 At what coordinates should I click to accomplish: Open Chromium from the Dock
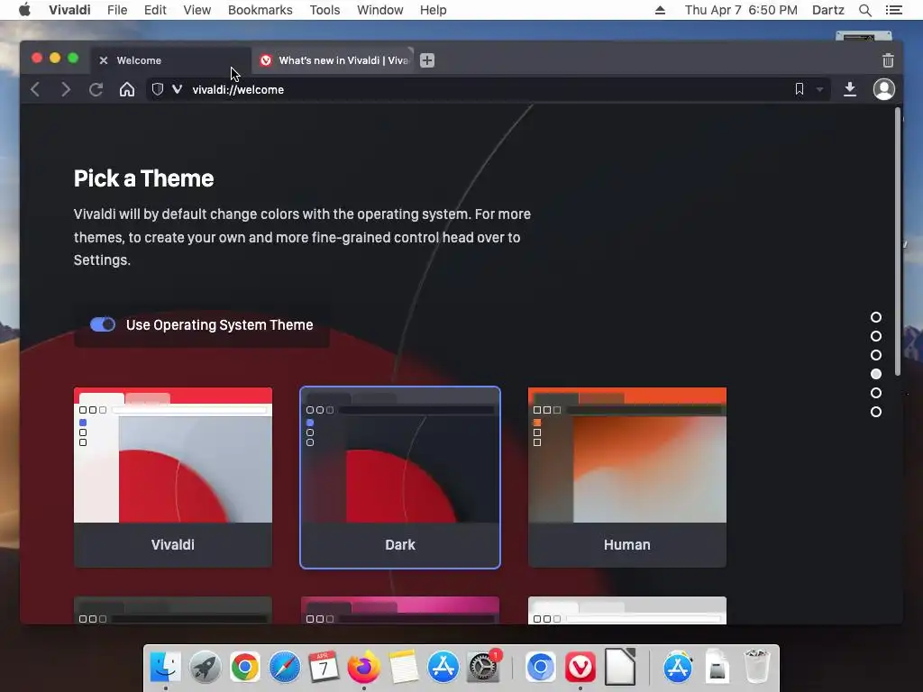(x=541, y=668)
